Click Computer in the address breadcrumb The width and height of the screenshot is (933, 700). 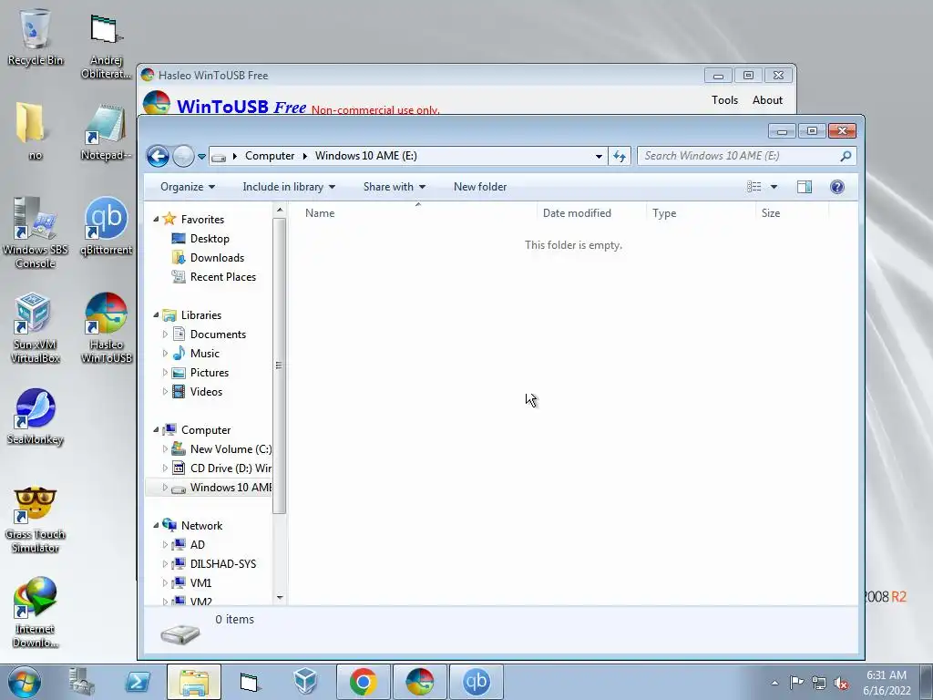point(270,156)
